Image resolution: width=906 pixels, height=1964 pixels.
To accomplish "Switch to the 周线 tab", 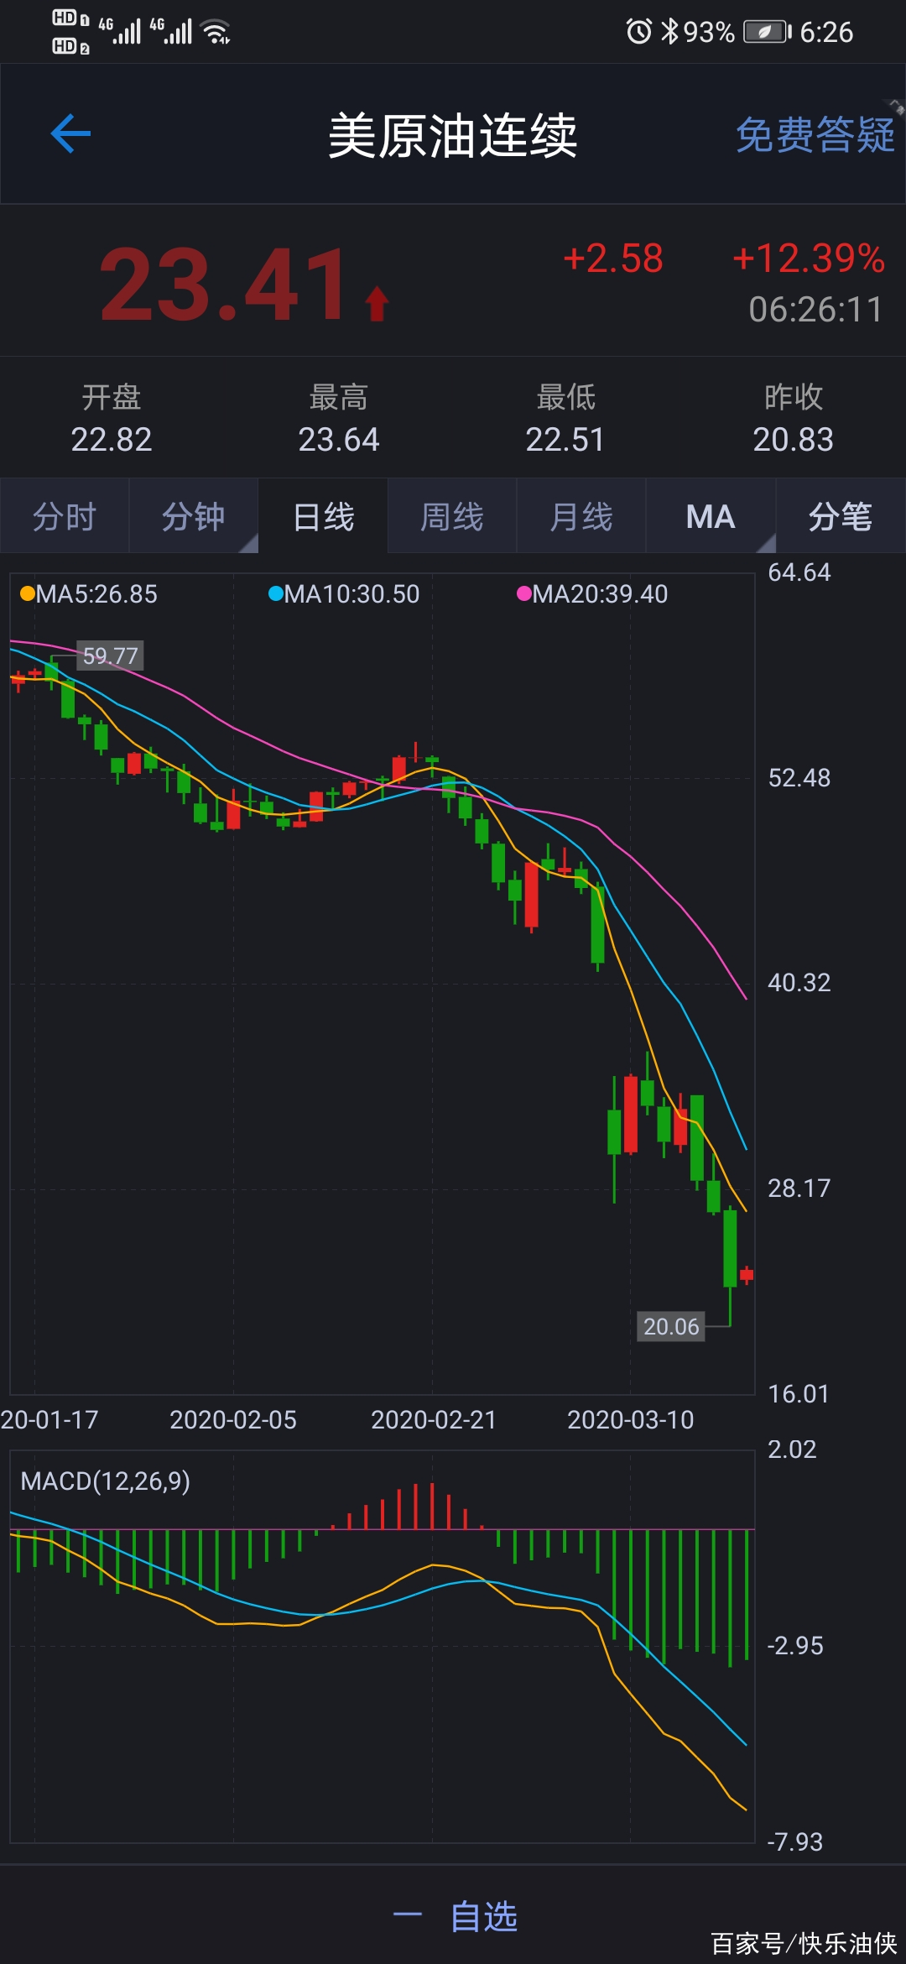I will coord(452,516).
